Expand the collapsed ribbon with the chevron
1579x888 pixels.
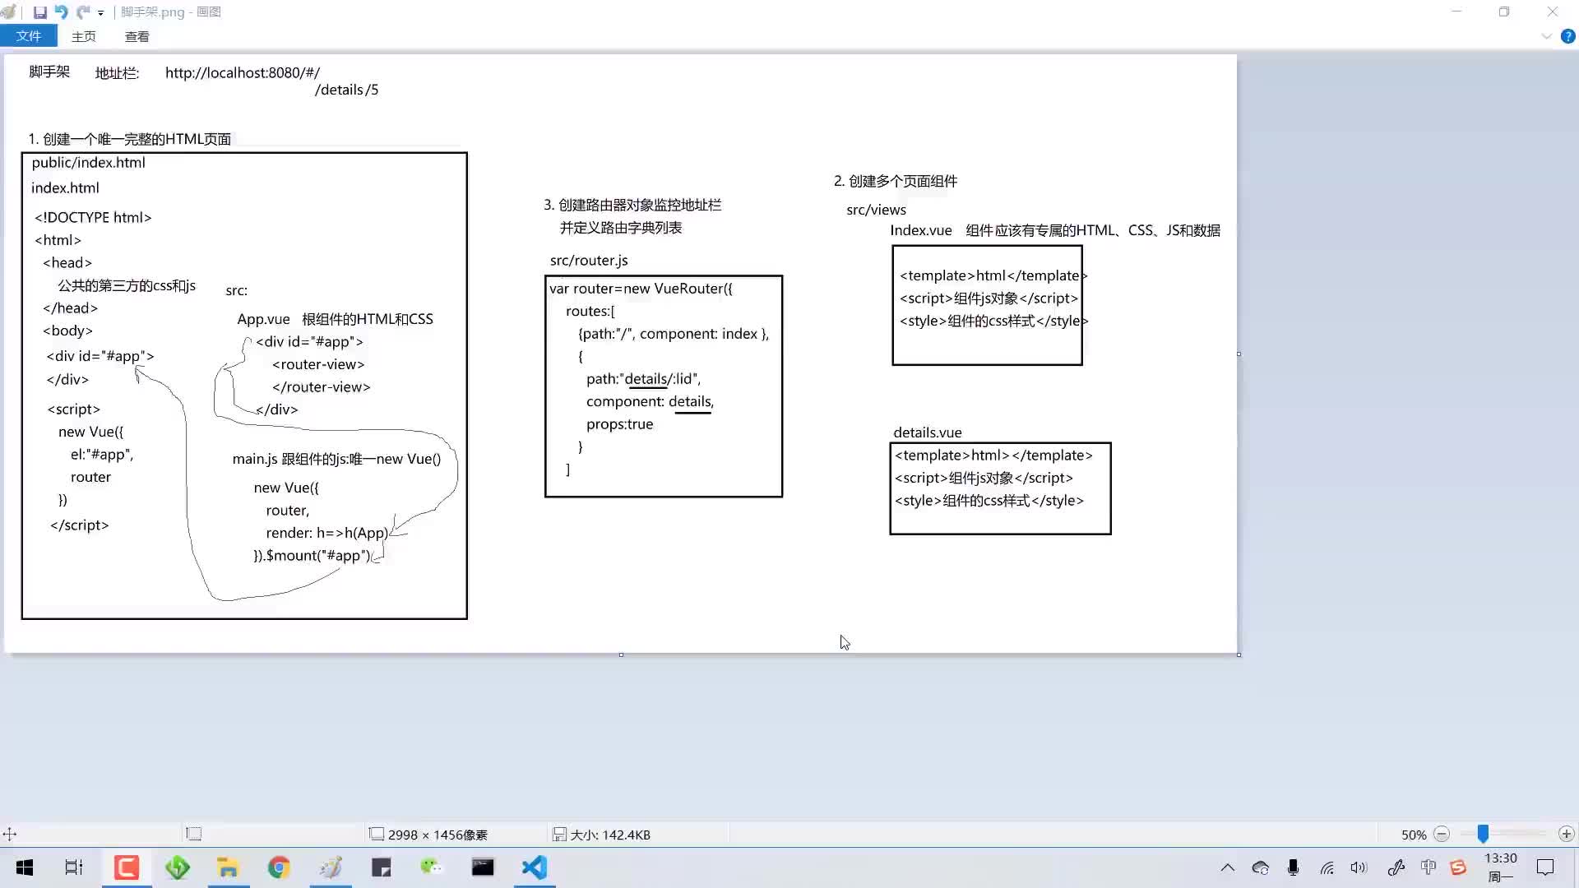point(1546,36)
